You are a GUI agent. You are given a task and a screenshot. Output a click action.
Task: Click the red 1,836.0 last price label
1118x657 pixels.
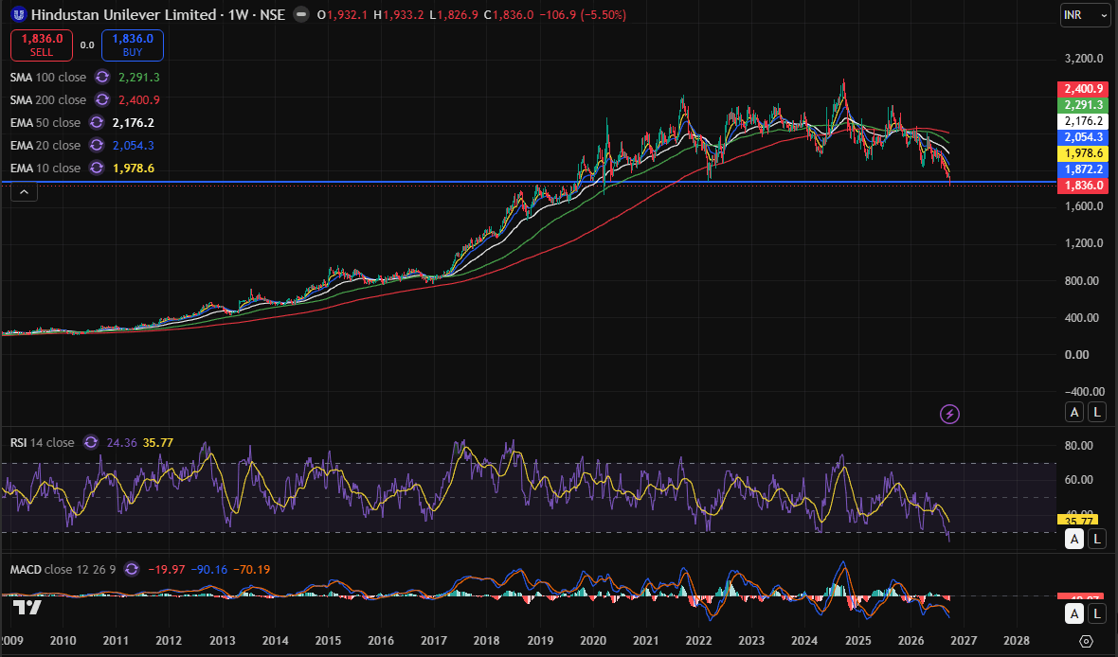pos(1083,186)
